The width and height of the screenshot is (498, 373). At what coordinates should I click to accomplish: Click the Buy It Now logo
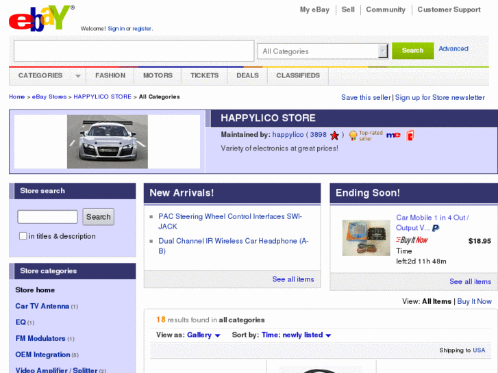[x=412, y=240]
